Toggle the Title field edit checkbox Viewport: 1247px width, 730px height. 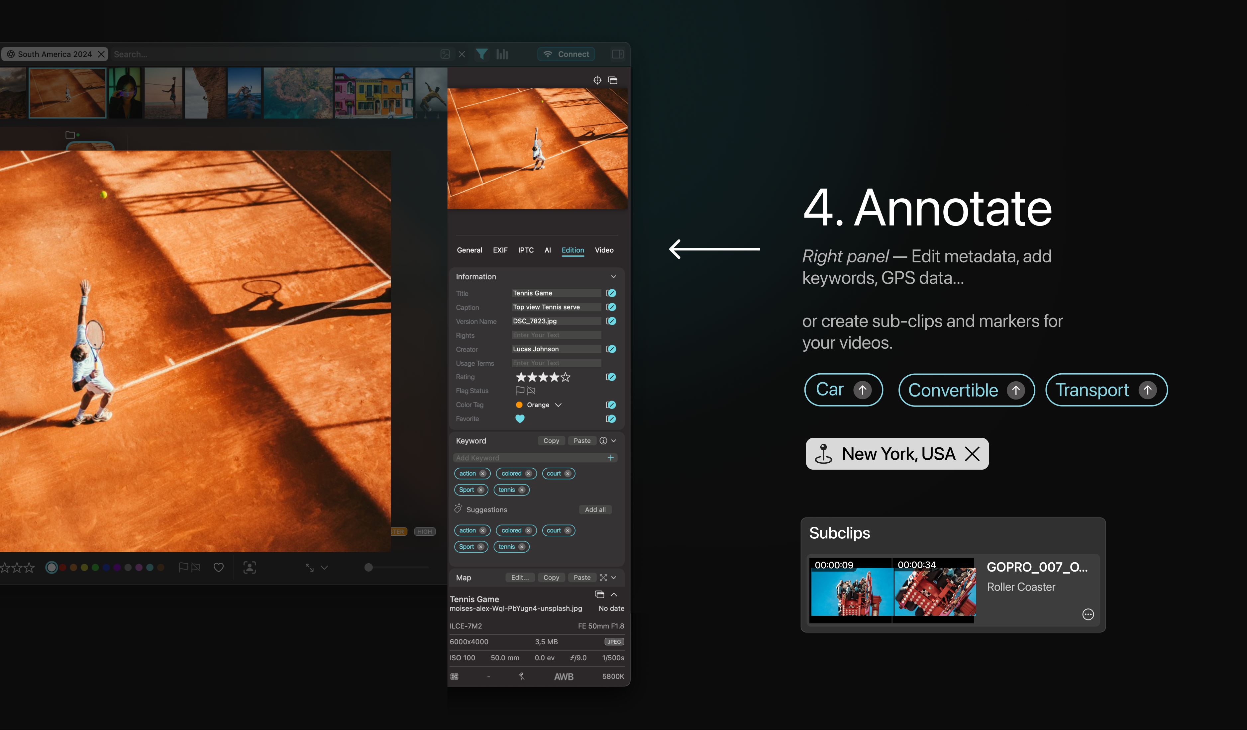click(x=611, y=293)
